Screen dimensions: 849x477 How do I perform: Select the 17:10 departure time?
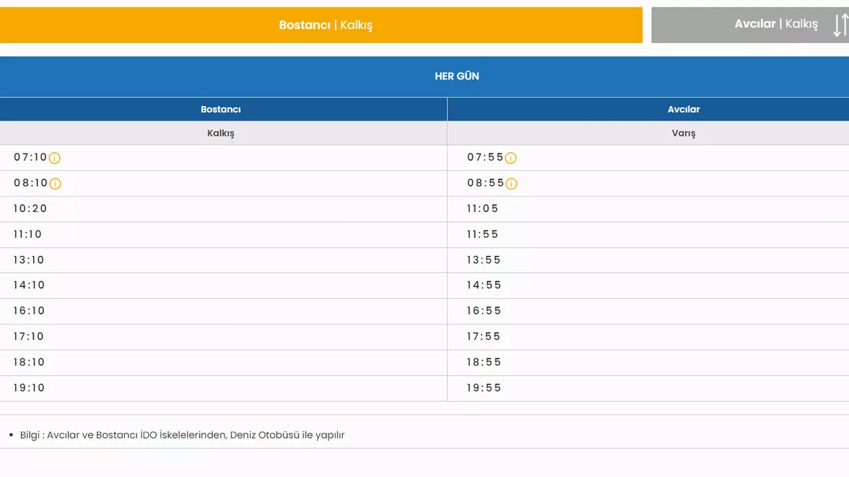coord(29,337)
